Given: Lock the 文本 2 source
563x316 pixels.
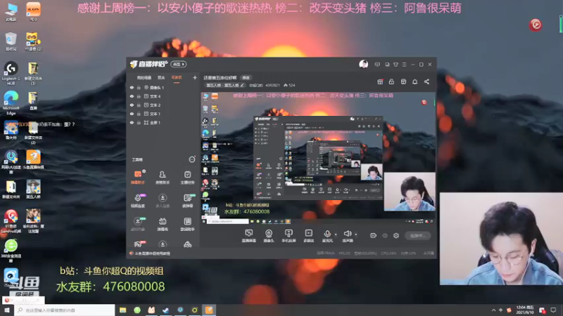Looking at the screenshot, I should pos(139,105).
